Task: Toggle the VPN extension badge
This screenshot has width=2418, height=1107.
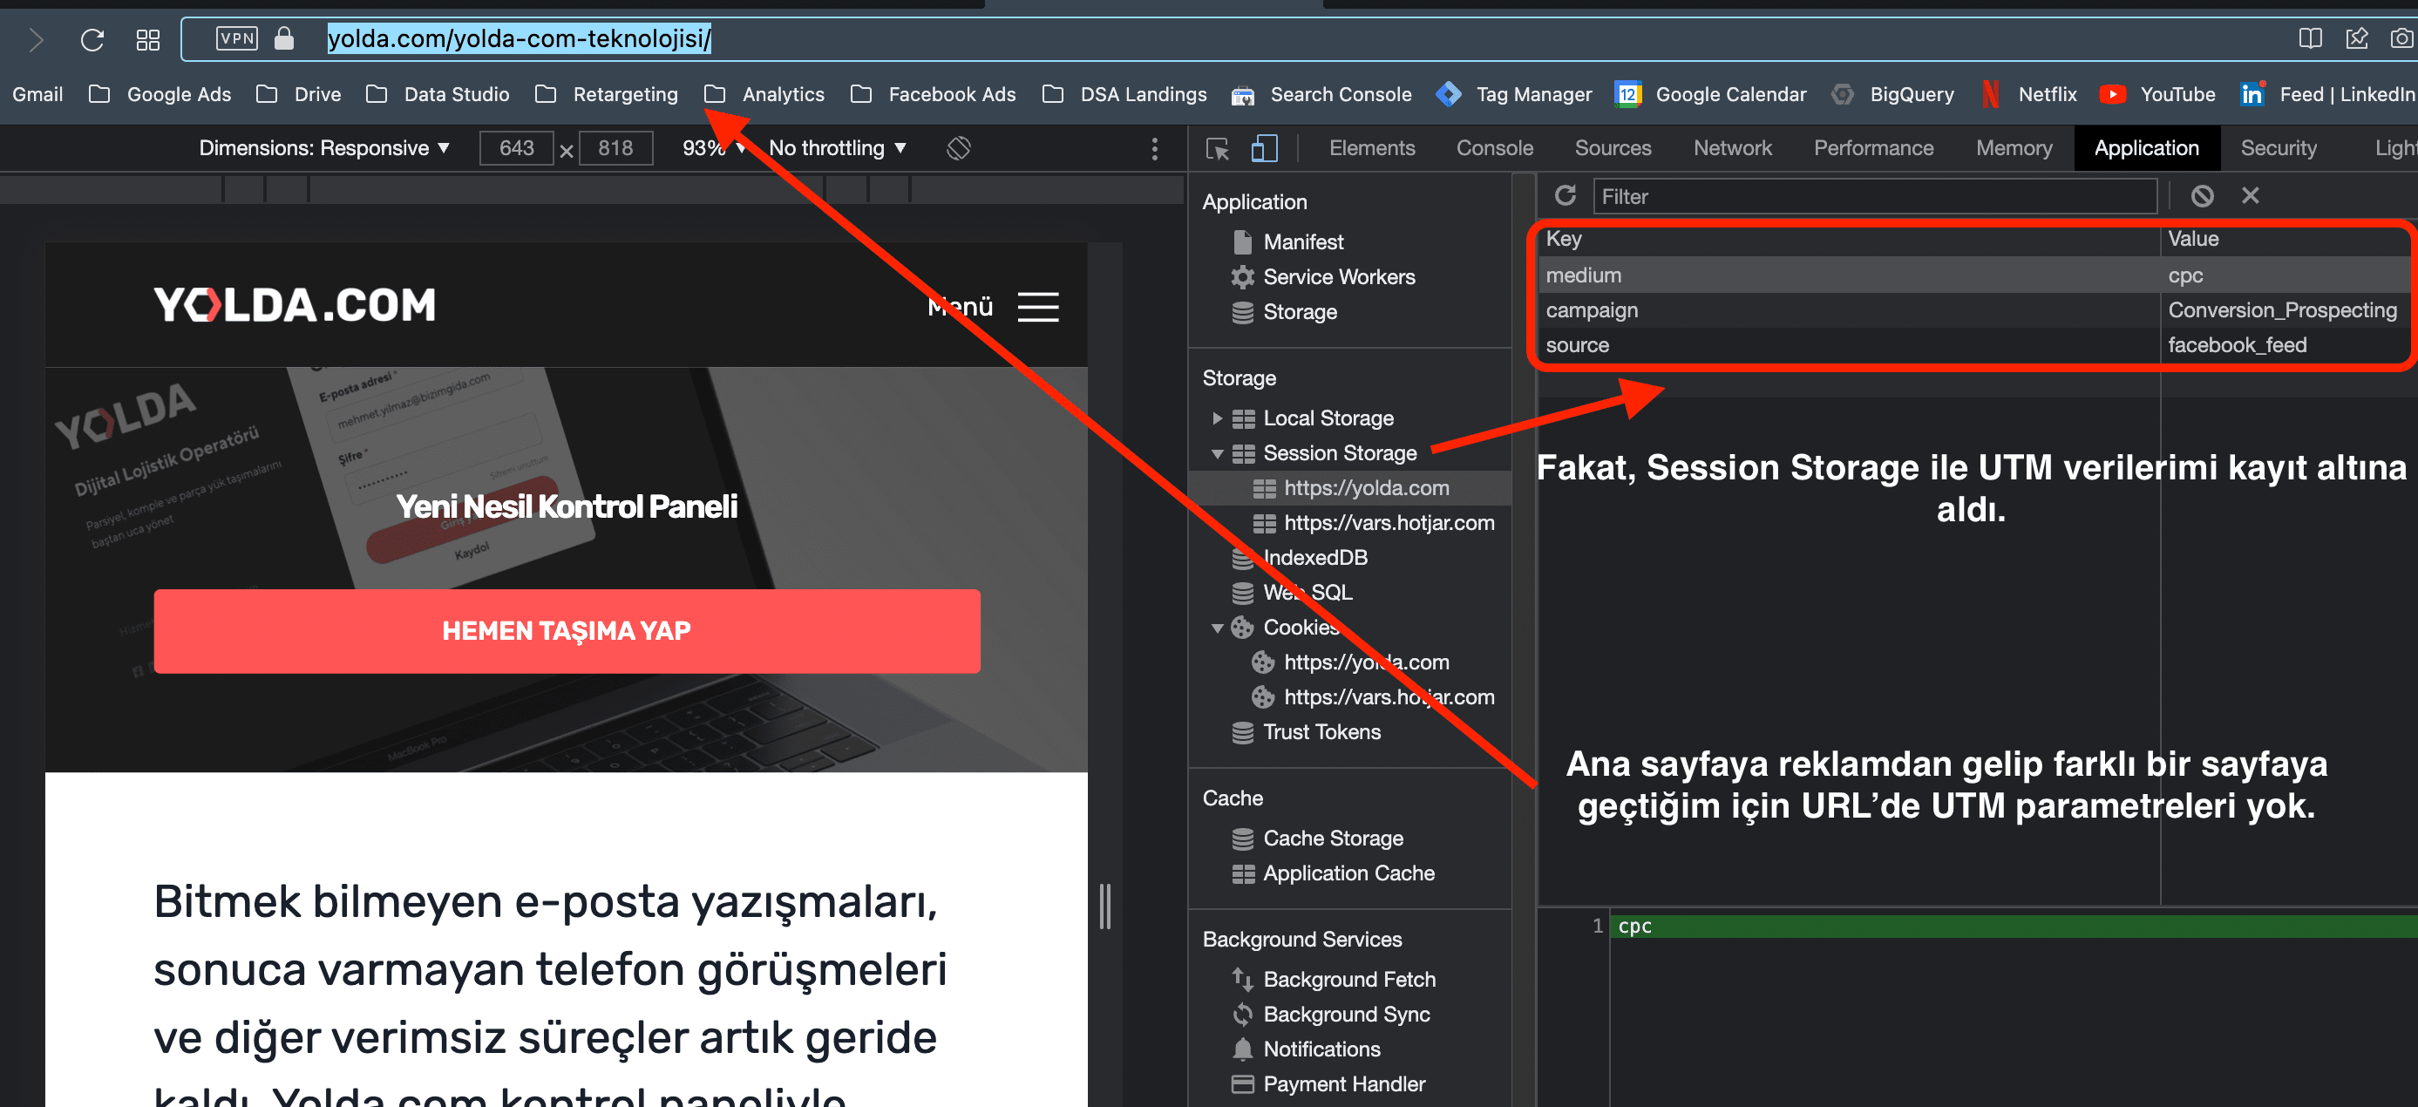Action: [x=236, y=38]
